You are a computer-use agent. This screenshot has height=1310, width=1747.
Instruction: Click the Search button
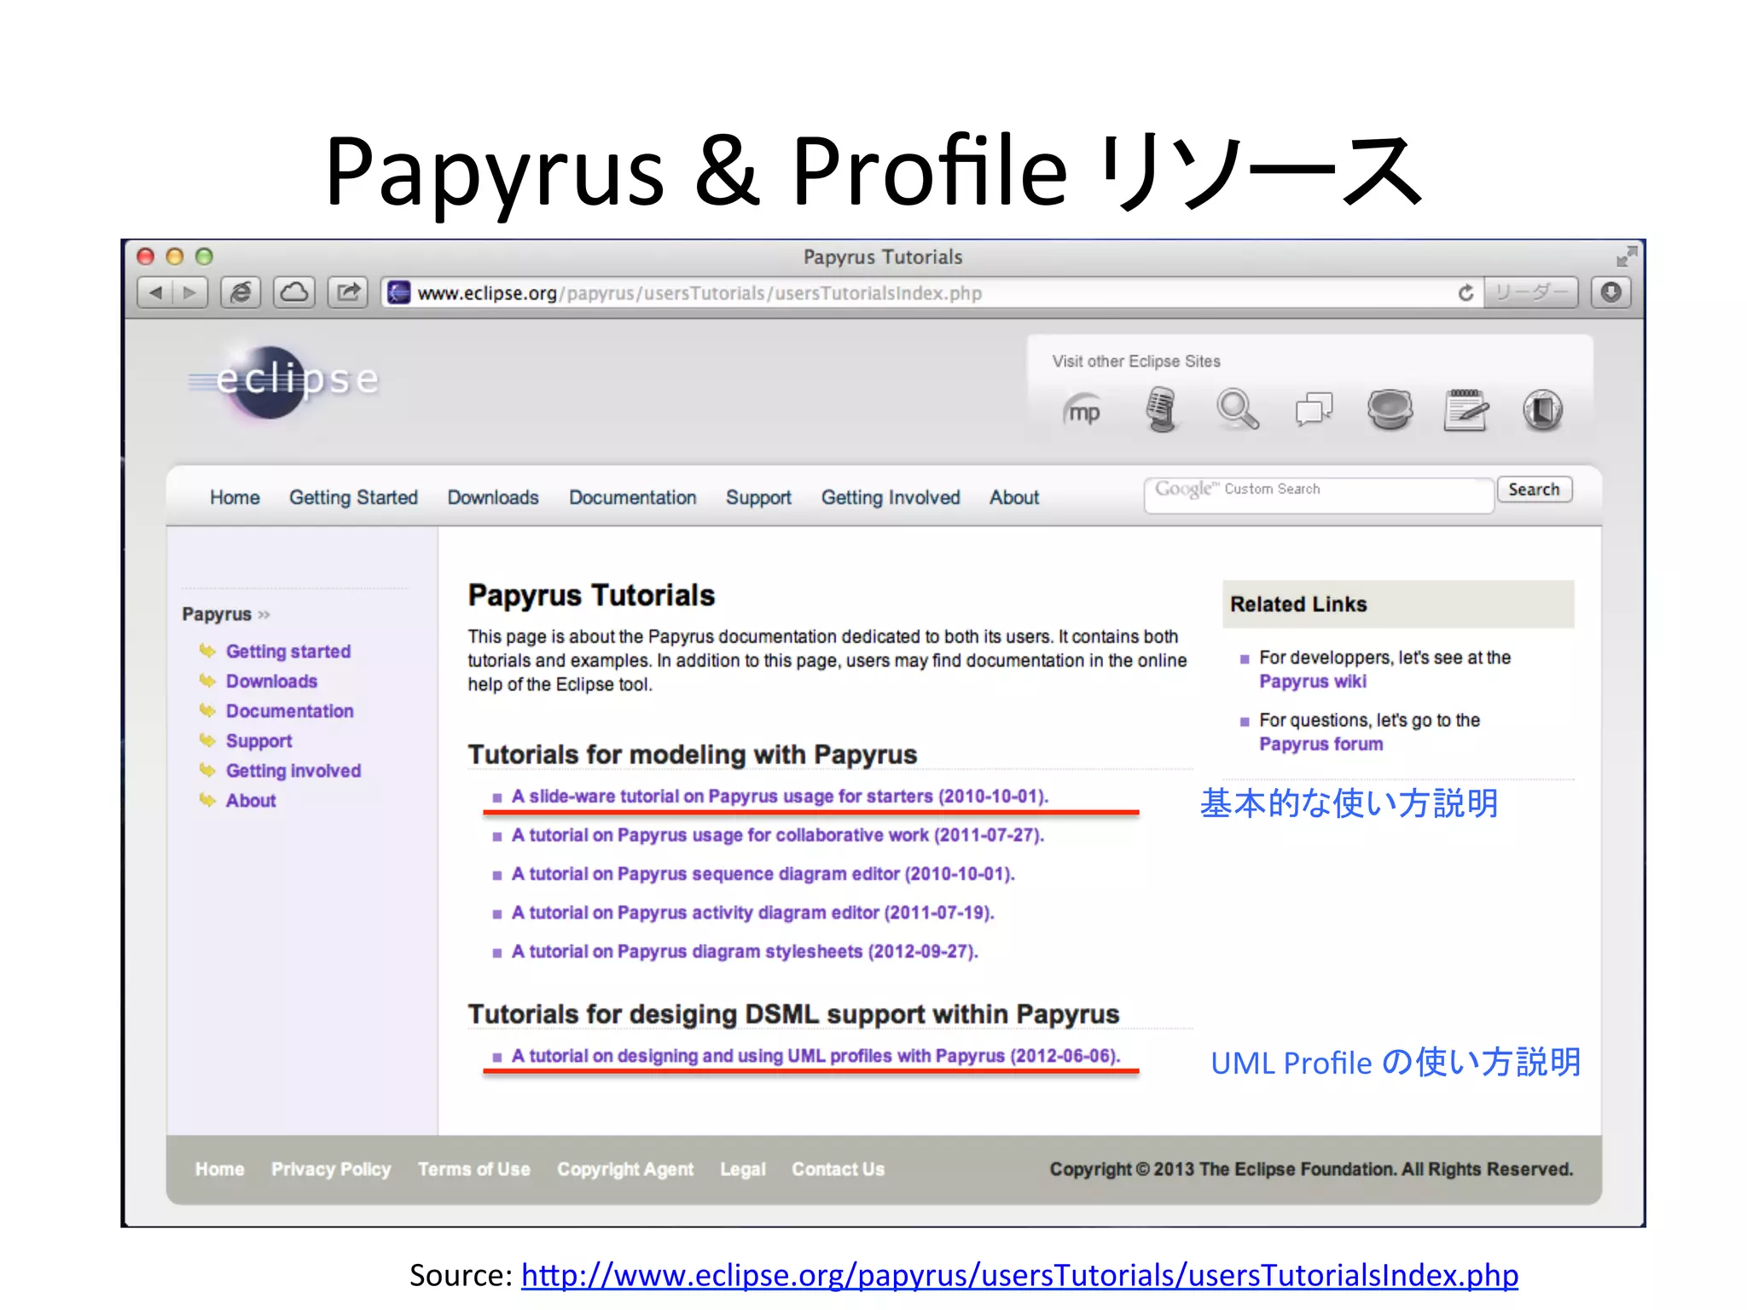coord(1534,490)
